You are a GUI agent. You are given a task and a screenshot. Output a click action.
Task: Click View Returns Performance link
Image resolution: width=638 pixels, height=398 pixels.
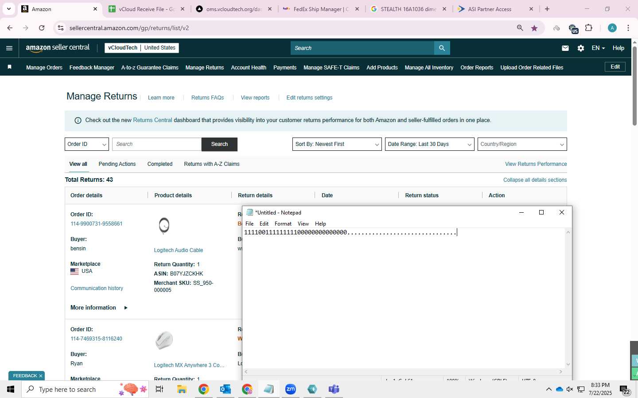(x=536, y=164)
